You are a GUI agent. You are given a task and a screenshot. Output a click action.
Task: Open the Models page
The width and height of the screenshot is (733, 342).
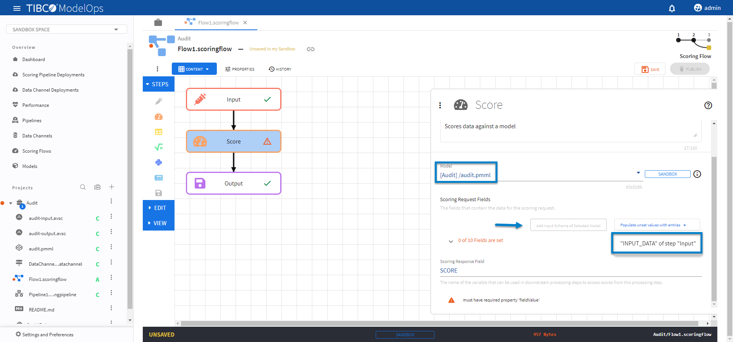pyautogui.click(x=30, y=166)
